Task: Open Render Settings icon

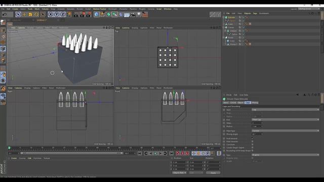Action: 89,14
